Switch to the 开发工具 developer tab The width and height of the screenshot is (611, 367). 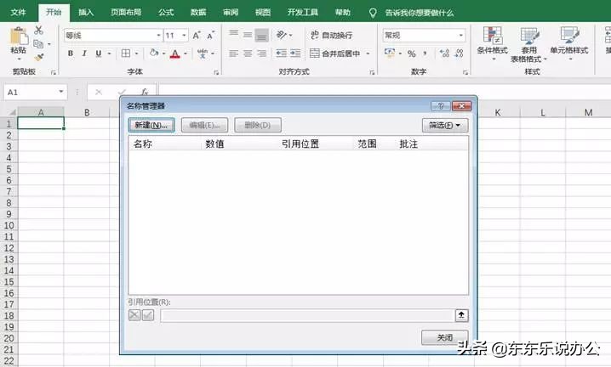click(x=303, y=13)
